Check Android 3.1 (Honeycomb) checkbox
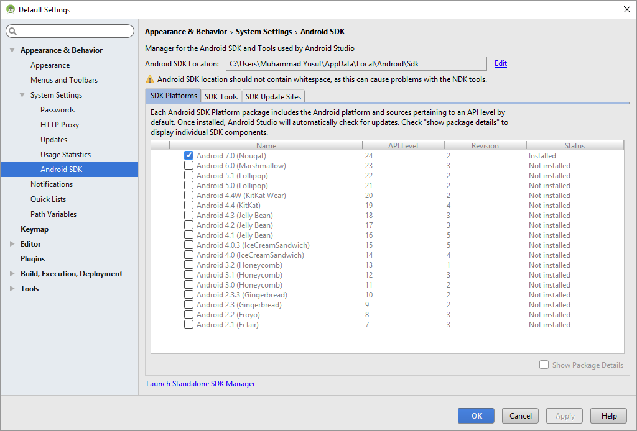 coord(188,274)
